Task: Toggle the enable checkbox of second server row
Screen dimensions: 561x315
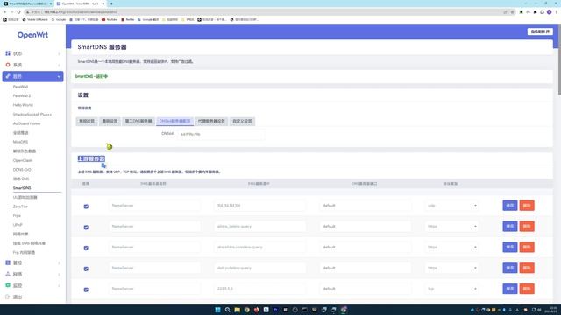Action: click(x=86, y=227)
